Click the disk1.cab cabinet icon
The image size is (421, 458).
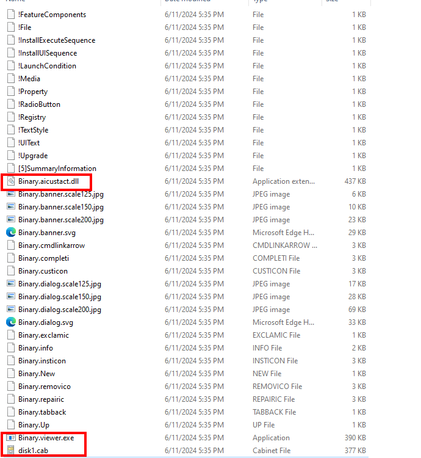point(11,451)
